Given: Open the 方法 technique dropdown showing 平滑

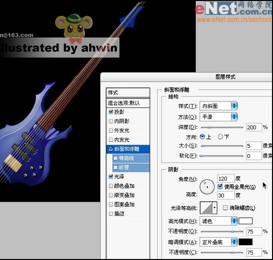Looking at the screenshot, I should [218, 117].
